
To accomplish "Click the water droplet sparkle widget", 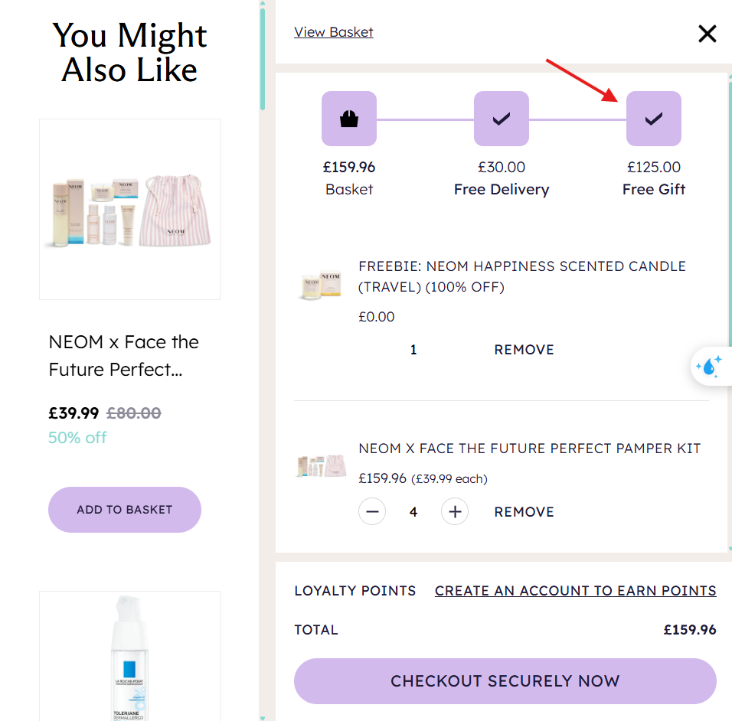I will point(710,367).
